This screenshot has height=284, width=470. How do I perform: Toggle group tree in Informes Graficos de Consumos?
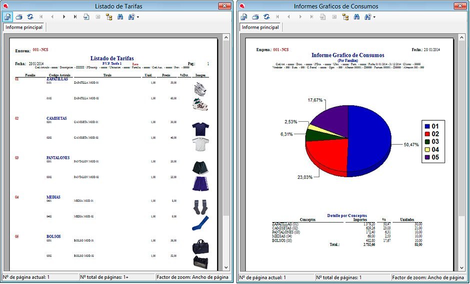point(345,16)
